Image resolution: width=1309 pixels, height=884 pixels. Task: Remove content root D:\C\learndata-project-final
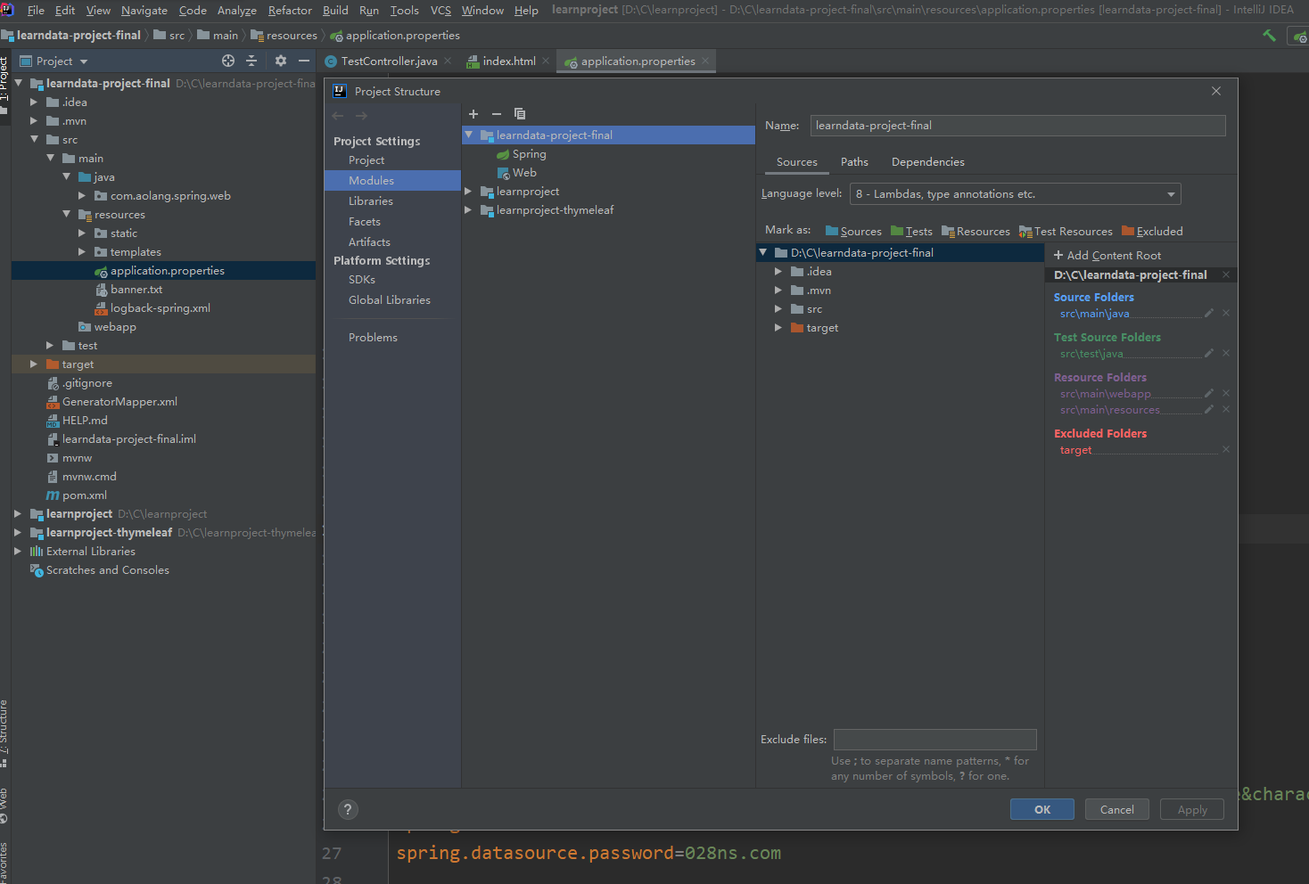click(x=1226, y=274)
